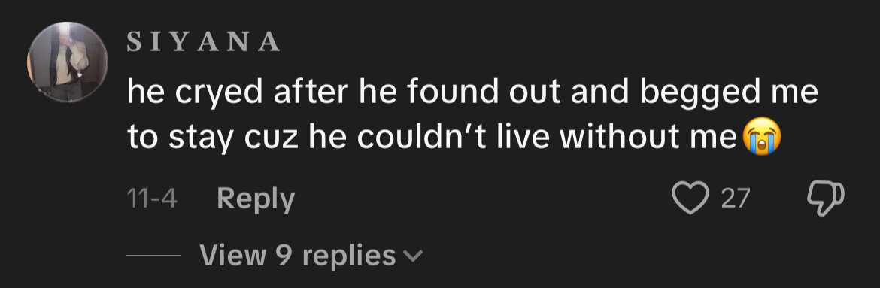880x288 pixels.
Task: Tap the circular avatar next to SIYANA
Action: point(68,62)
